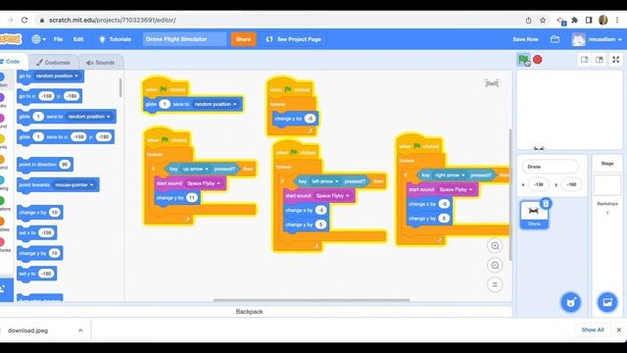Open right arrow key dropdown in script
Viewport: 627px width, 353px height.
click(x=450, y=176)
